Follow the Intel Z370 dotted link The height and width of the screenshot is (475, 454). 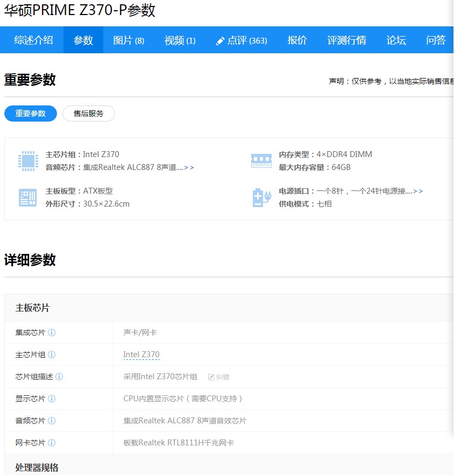[x=141, y=355]
